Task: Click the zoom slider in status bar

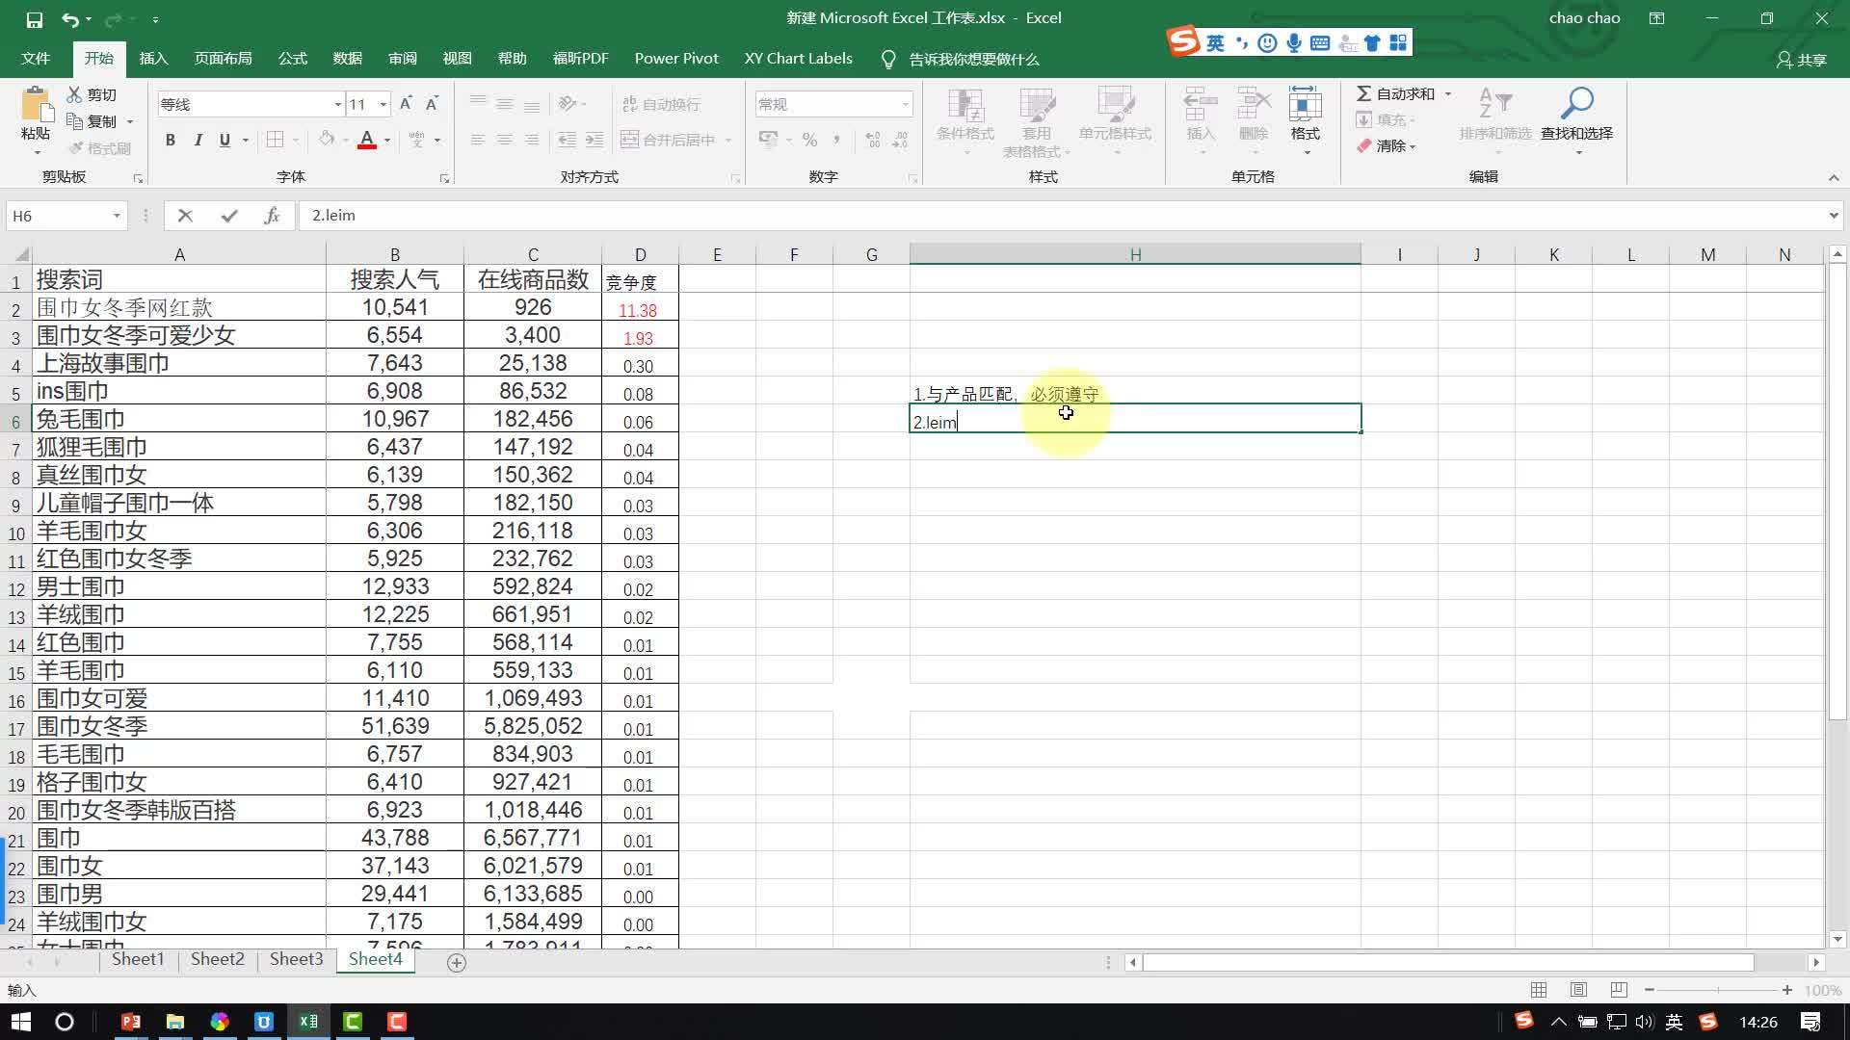Action: [1717, 990]
